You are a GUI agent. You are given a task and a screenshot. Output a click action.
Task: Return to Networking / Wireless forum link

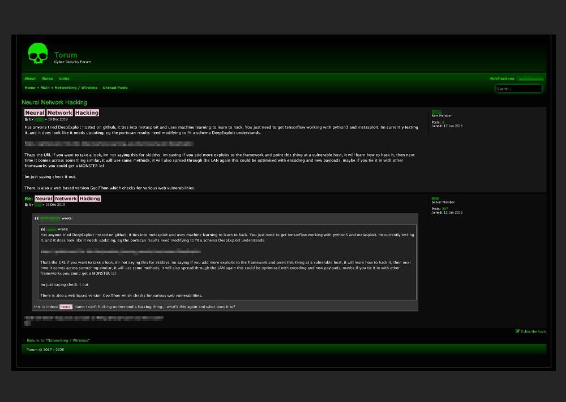pyautogui.click(x=57, y=340)
